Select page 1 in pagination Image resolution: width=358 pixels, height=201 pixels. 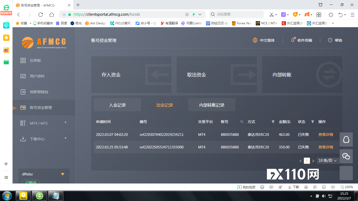(x=307, y=161)
